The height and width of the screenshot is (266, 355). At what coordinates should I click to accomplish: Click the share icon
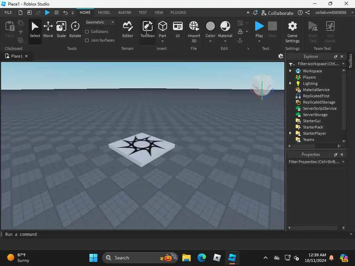[x=308, y=13]
